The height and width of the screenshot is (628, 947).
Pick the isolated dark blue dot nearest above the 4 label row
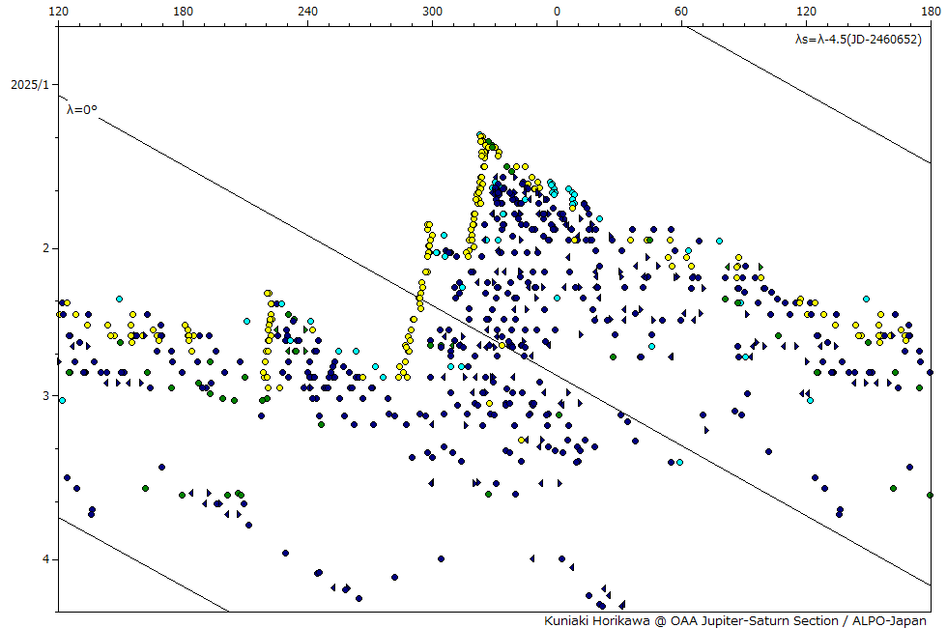coord(285,553)
